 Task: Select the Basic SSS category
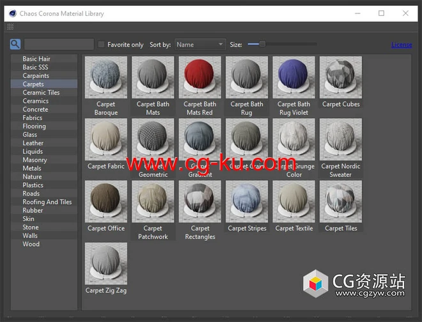(44, 67)
